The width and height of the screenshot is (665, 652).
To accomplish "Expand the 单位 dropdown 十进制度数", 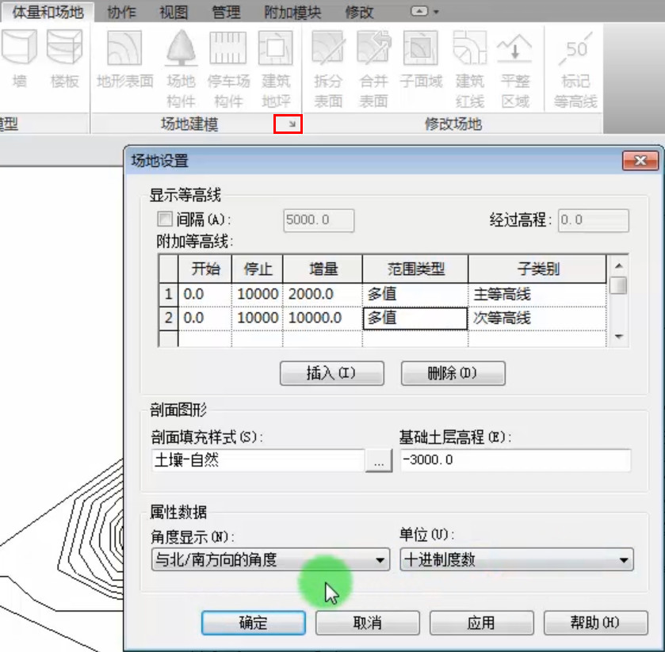I will pos(517,559).
